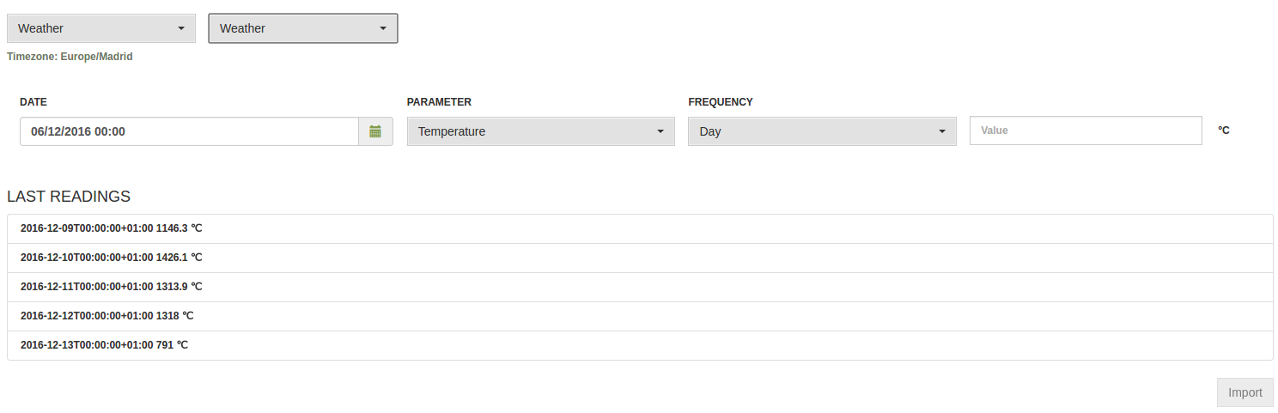
Task: Click the DATE field label
Action: 33,102
